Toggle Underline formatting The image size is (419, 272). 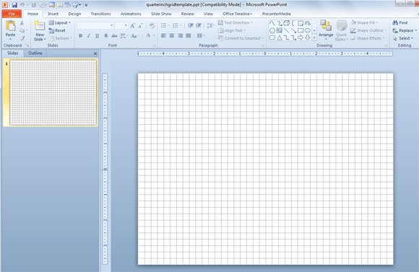tap(97, 36)
